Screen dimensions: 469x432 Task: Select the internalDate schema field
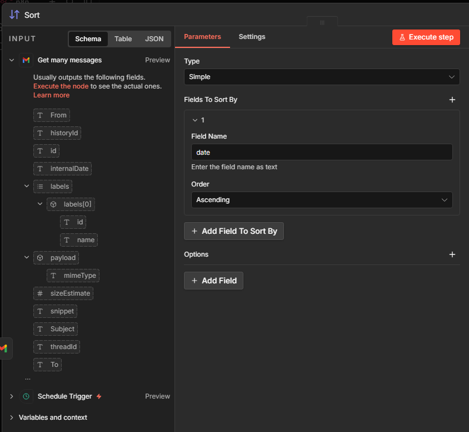[x=62, y=169]
